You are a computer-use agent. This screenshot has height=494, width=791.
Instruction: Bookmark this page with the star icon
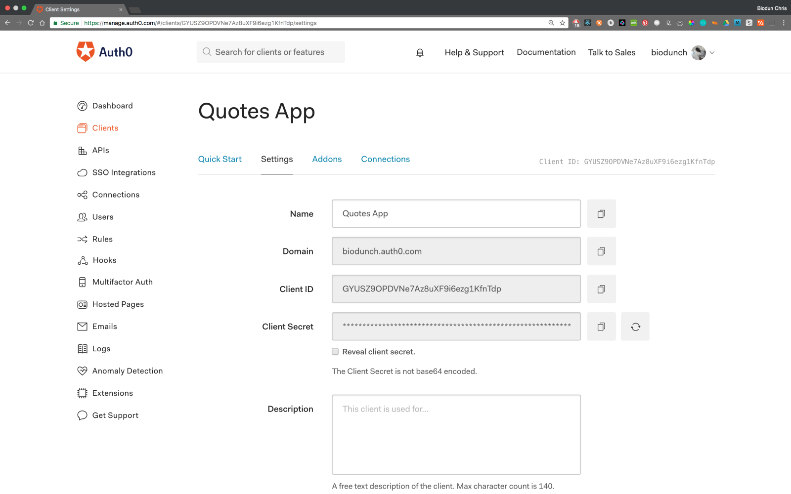(563, 23)
